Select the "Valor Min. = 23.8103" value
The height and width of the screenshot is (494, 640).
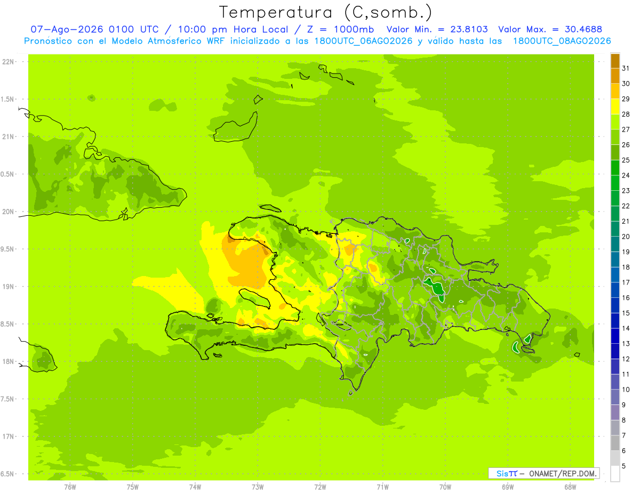pyautogui.click(x=437, y=29)
